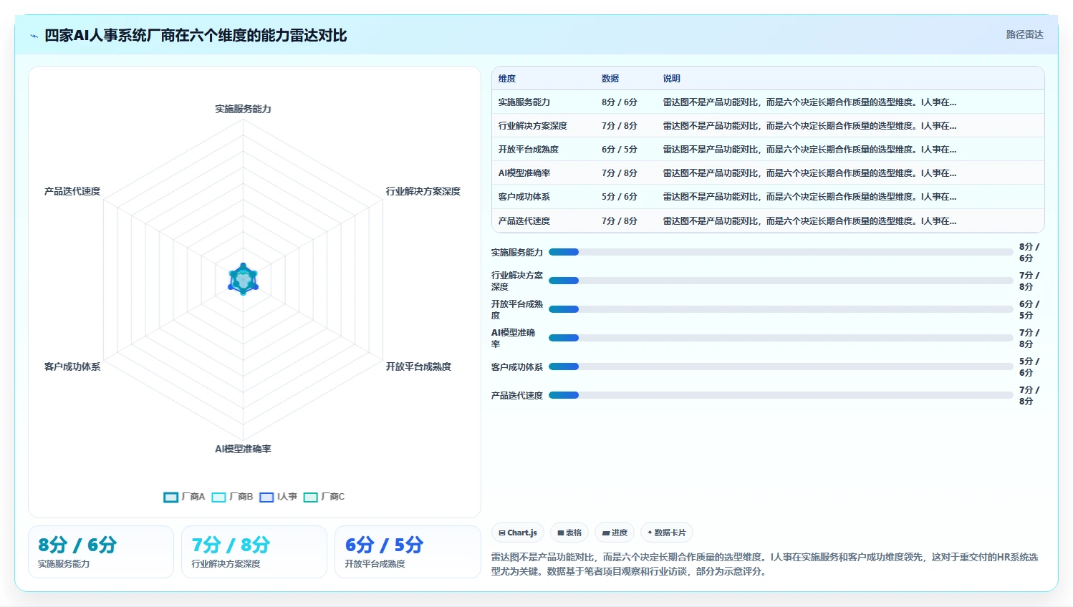Screen dimensions: 1073x607
Task: Click the 产品迭代速度 label left of the progress bar
Action: (517, 396)
